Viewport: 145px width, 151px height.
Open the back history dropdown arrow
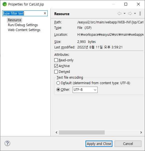tap(124, 13)
